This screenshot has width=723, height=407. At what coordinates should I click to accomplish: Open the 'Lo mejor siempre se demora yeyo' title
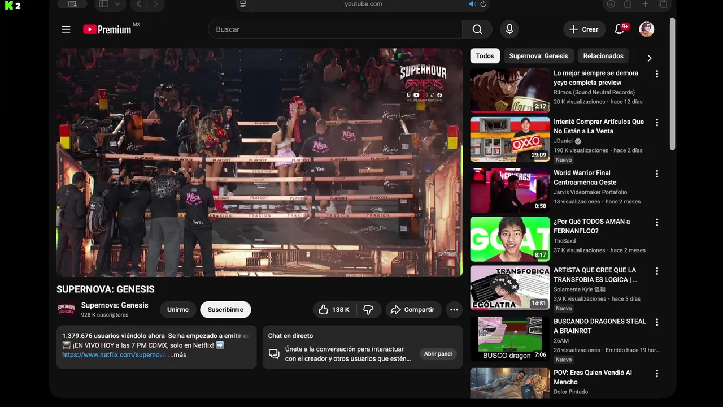(596, 78)
